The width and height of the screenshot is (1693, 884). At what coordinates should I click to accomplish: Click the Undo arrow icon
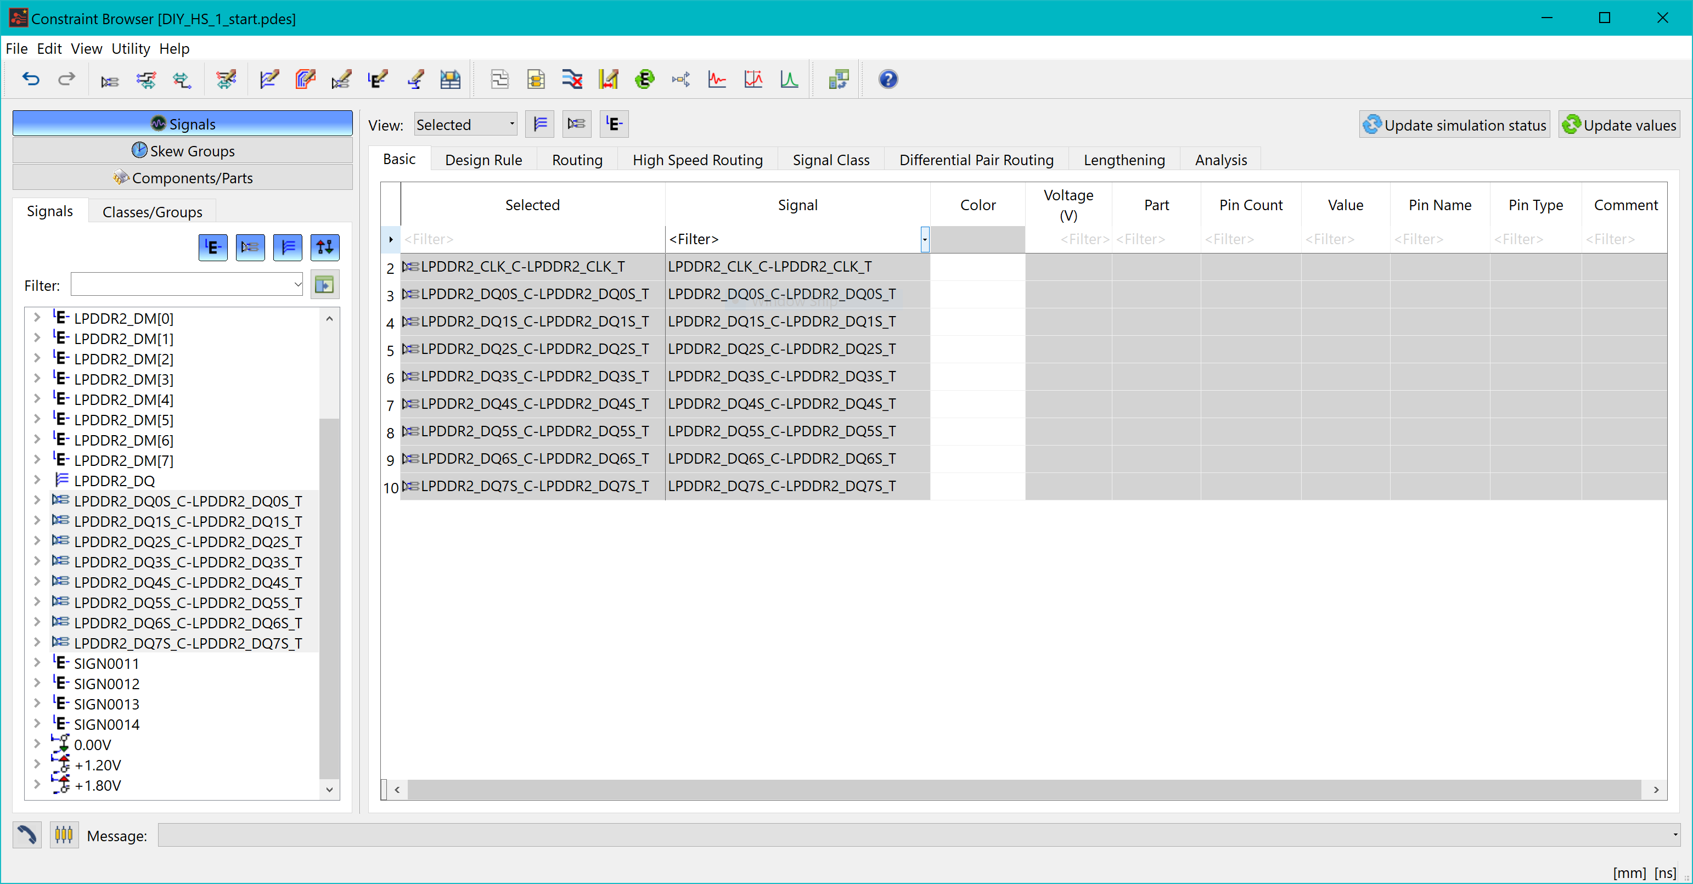click(31, 80)
